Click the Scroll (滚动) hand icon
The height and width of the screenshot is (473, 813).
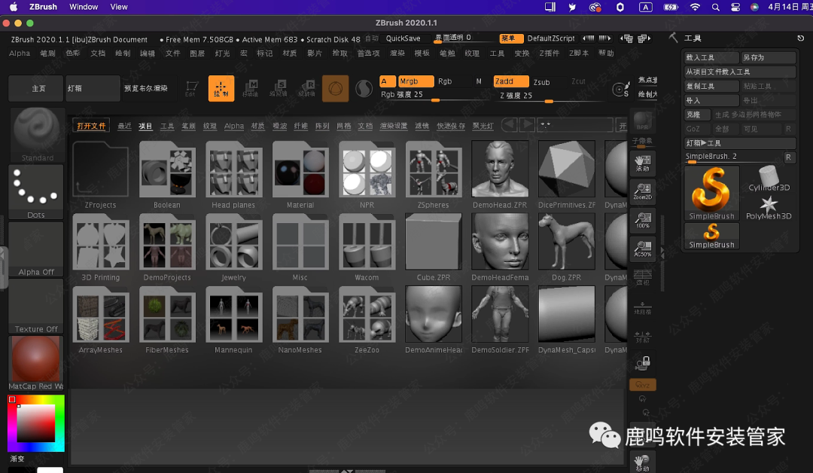click(x=642, y=162)
